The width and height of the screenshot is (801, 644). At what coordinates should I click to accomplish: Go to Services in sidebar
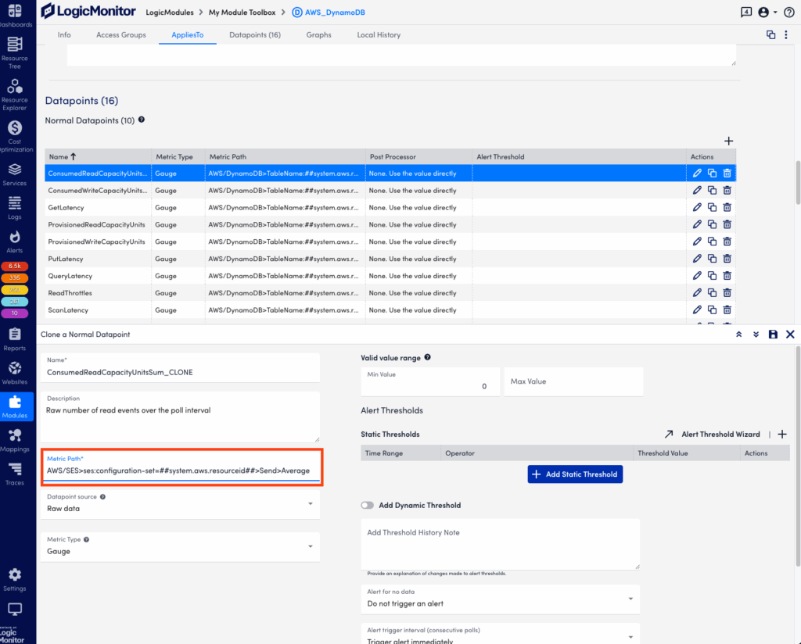pos(15,174)
